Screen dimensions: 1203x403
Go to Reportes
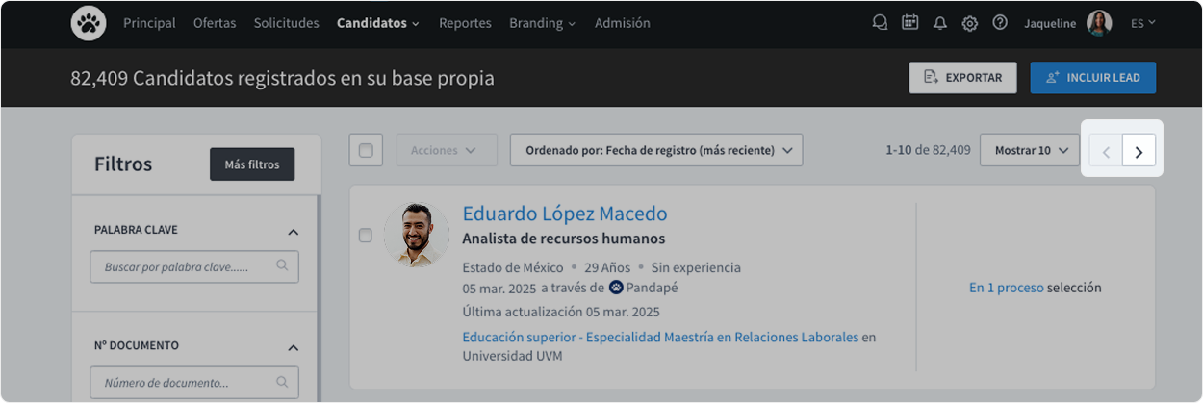465,23
